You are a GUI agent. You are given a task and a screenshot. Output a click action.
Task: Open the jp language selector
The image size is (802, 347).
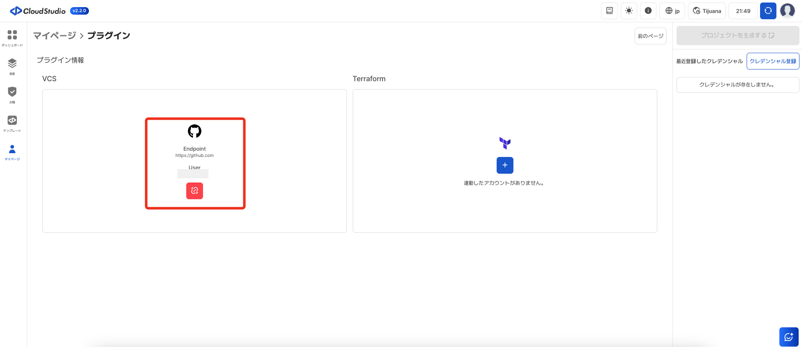click(x=672, y=11)
